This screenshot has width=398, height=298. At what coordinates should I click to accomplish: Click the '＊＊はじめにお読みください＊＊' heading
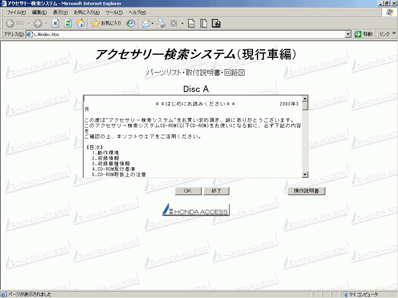point(196,104)
